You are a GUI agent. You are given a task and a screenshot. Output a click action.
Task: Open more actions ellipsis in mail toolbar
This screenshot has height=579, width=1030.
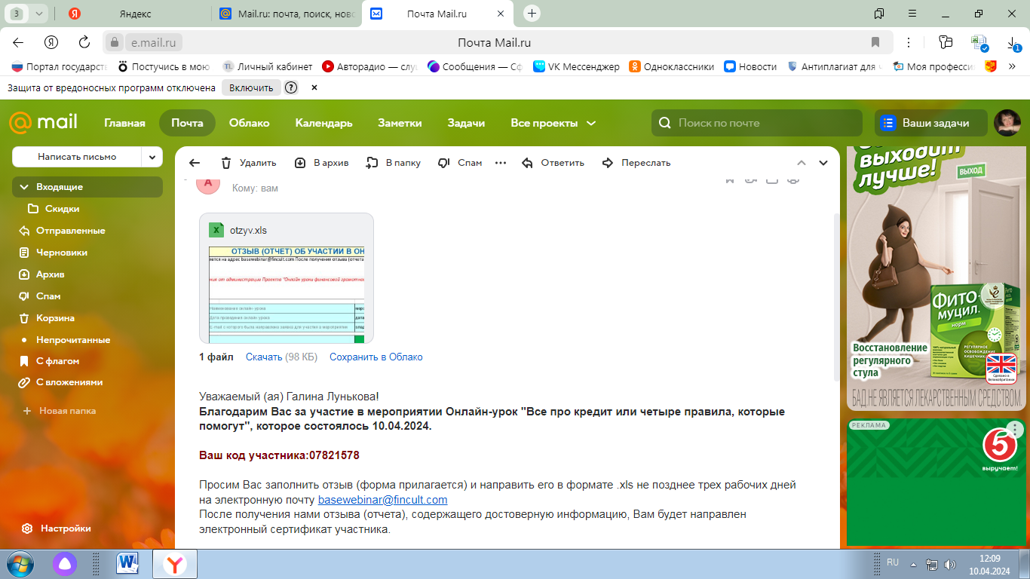pyautogui.click(x=501, y=163)
